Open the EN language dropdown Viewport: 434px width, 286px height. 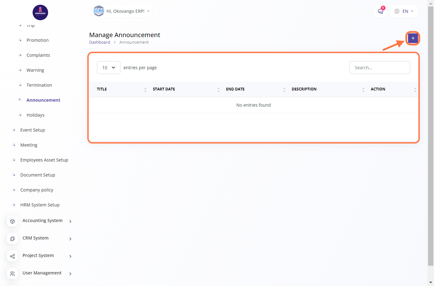pos(404,11)
